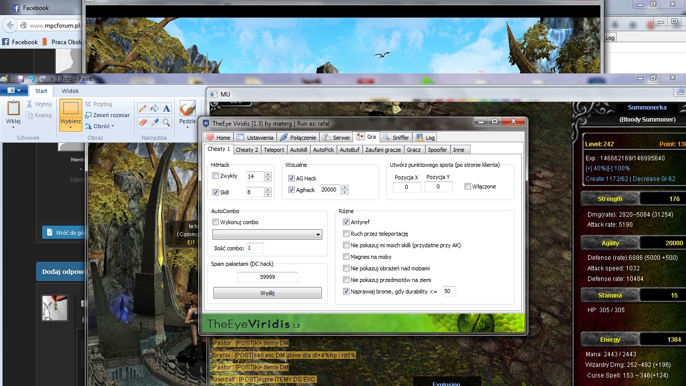
Task: Open the Log tab in TheEye
Action: click(x=425, y=137)
